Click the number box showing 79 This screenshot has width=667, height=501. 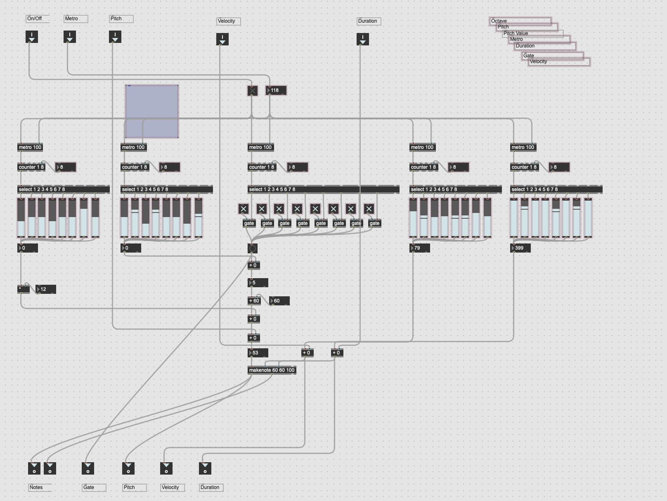coord(420,248)
